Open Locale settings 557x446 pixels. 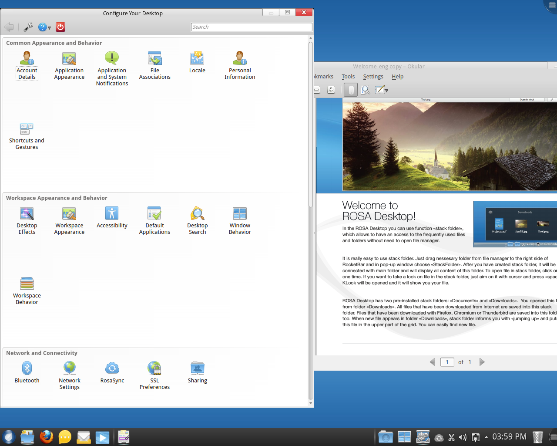coord(197,62)
